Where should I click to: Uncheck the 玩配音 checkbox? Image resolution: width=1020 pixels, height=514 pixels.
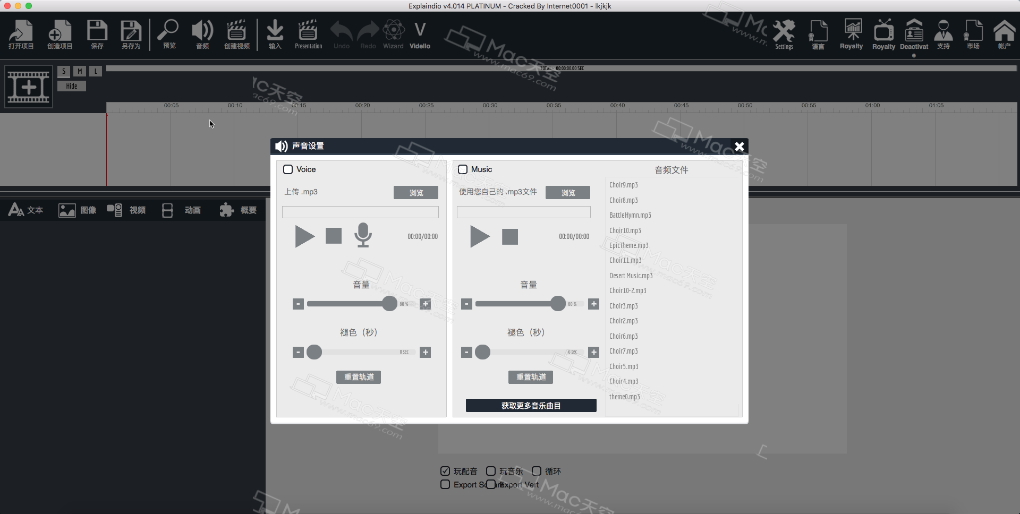(x=445, y=471)
